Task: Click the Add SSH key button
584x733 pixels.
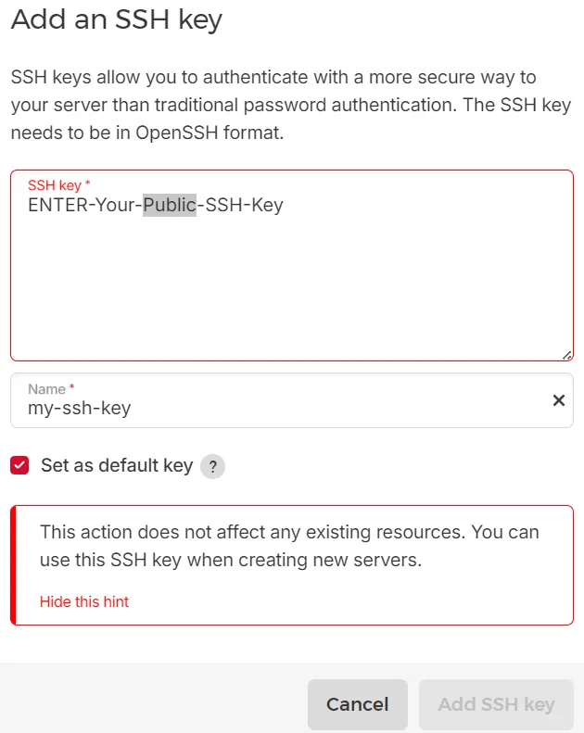Action: tap(496, 704)
